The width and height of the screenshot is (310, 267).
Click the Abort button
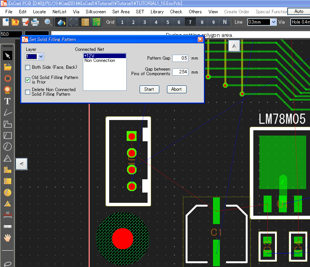click(176, 89)
